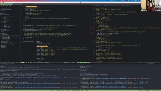Image resolution: width=161 pixels, height=91 pixels.
Task: Click the gitlab.com merge request URL in terminal
Action: tap(43, 69)
